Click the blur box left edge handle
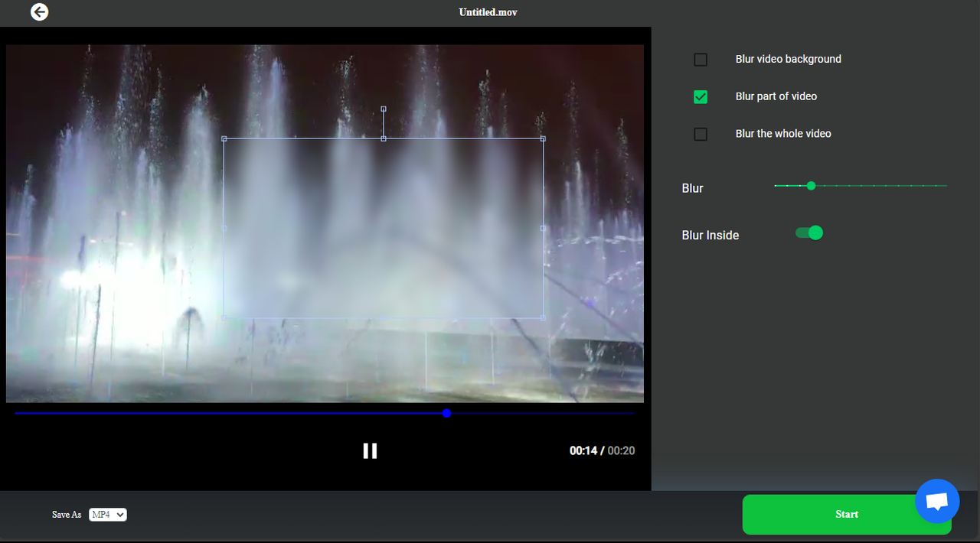 224,228
